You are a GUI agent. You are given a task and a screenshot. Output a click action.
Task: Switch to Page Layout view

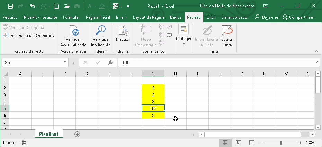point(239,143)
